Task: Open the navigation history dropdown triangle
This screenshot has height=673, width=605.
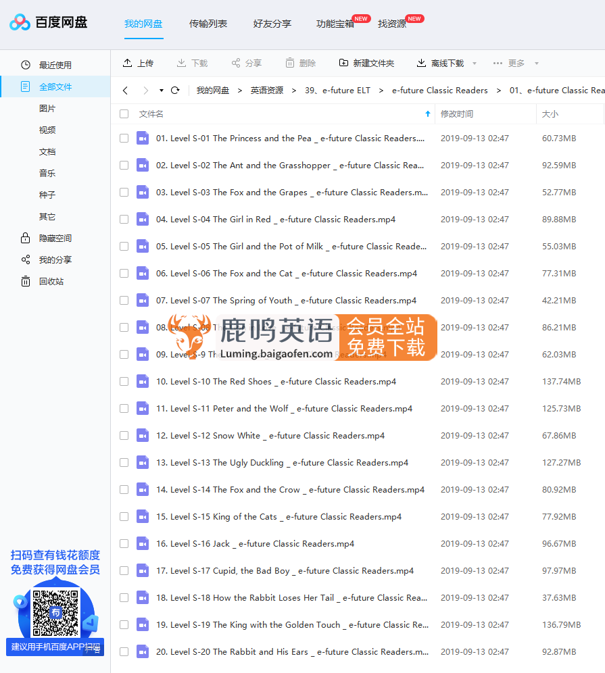Action: (162, 90)
